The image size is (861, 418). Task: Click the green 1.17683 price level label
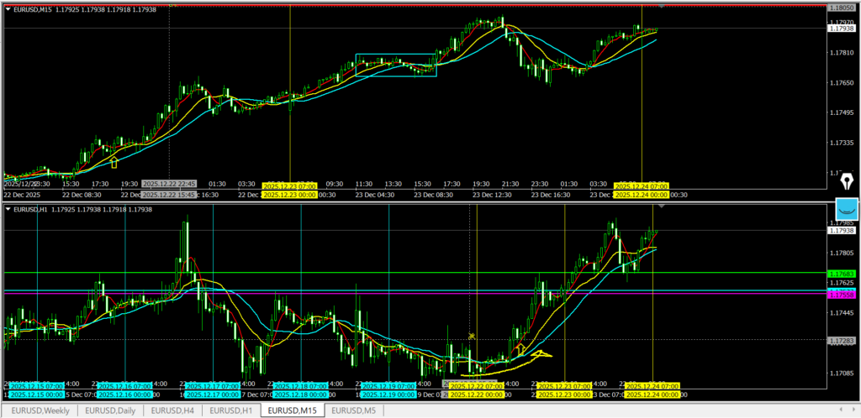coord(841,274)
